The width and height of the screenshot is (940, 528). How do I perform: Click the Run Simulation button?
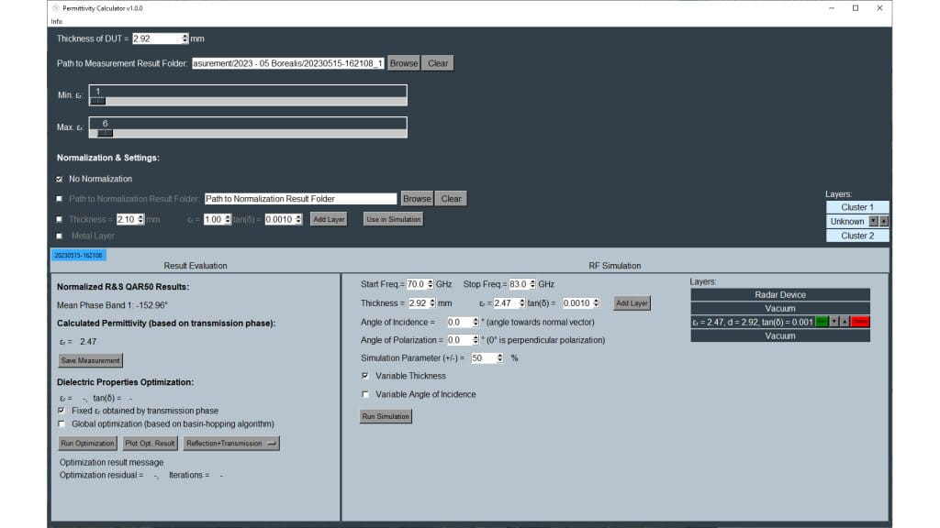tap(386, 416)
